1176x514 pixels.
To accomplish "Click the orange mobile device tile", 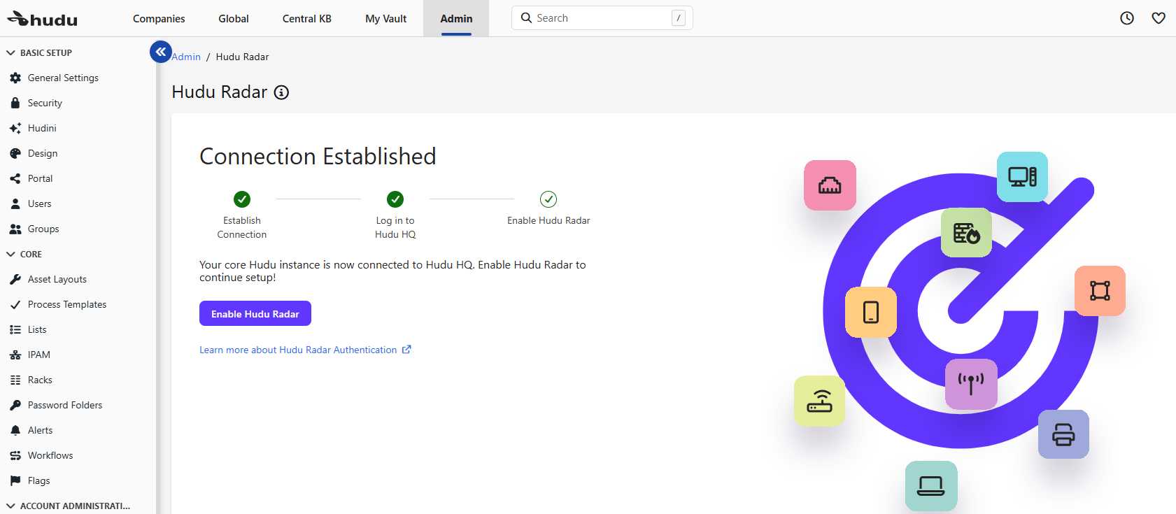I will (871, 312).
